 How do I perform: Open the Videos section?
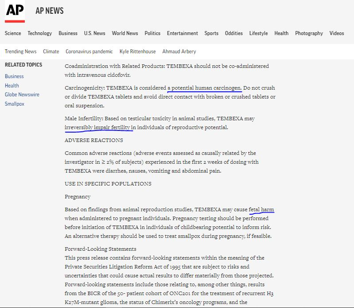point(337,33)
